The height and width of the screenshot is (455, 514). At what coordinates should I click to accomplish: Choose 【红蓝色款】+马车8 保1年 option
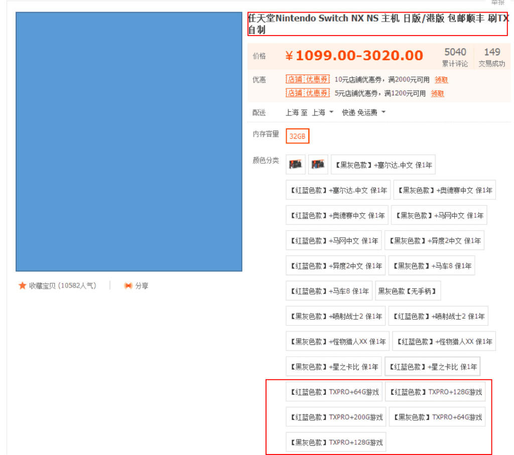329,291
